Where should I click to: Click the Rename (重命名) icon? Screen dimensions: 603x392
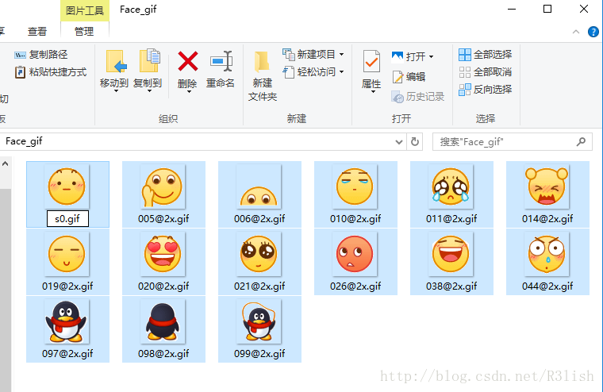click(221, 61)
